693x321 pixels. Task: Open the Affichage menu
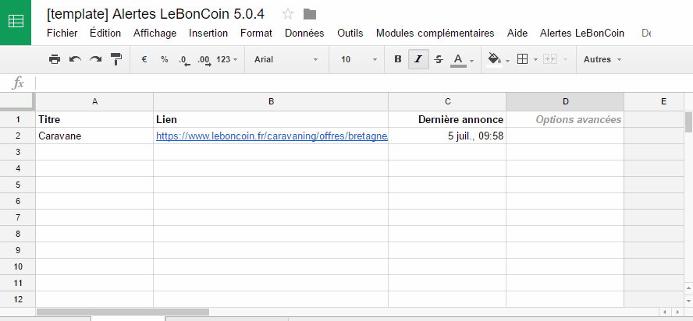155,34
